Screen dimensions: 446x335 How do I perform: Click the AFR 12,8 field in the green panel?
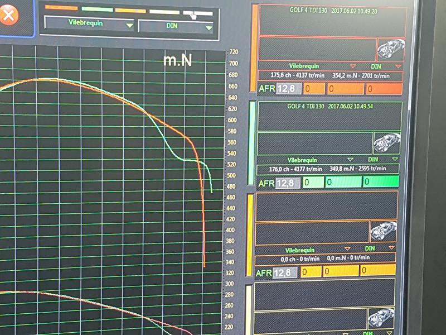tap(287, 183)
